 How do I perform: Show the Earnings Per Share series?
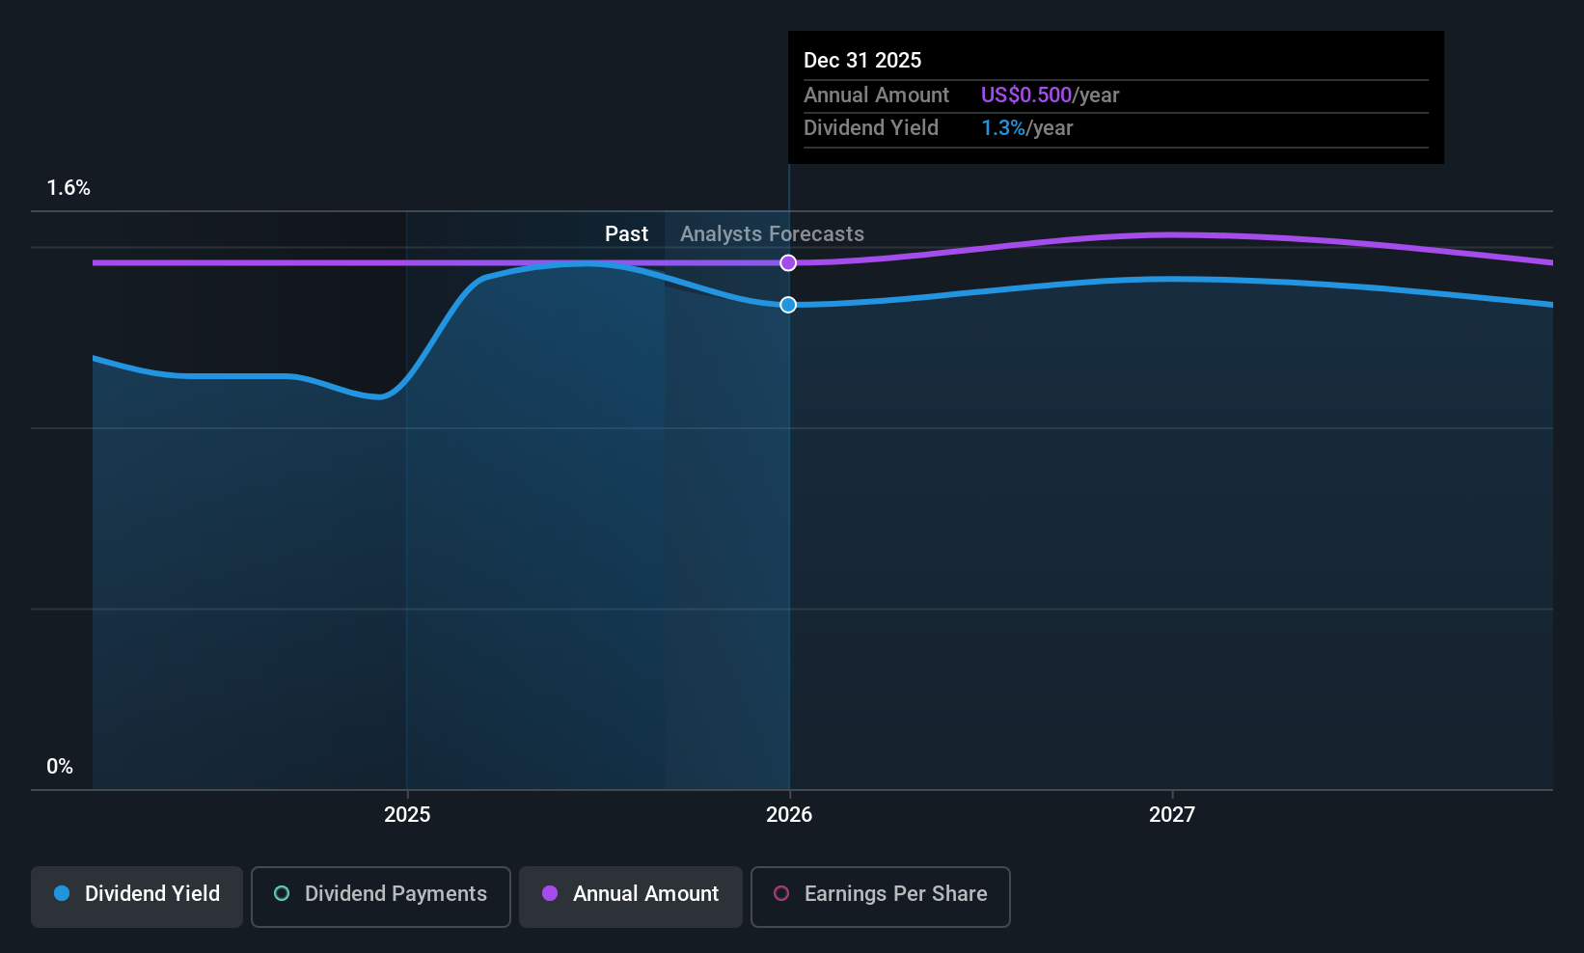(881, 896)
